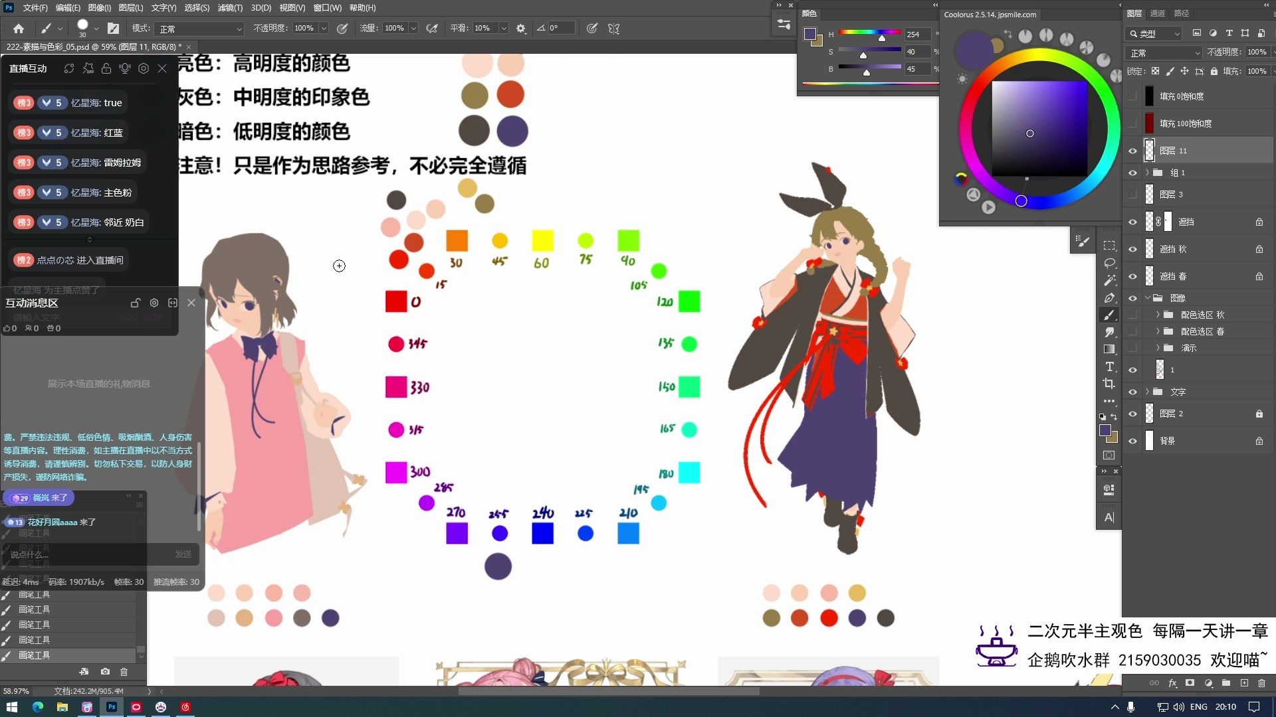Click the smoothing options gear icon

click(521, 29)
